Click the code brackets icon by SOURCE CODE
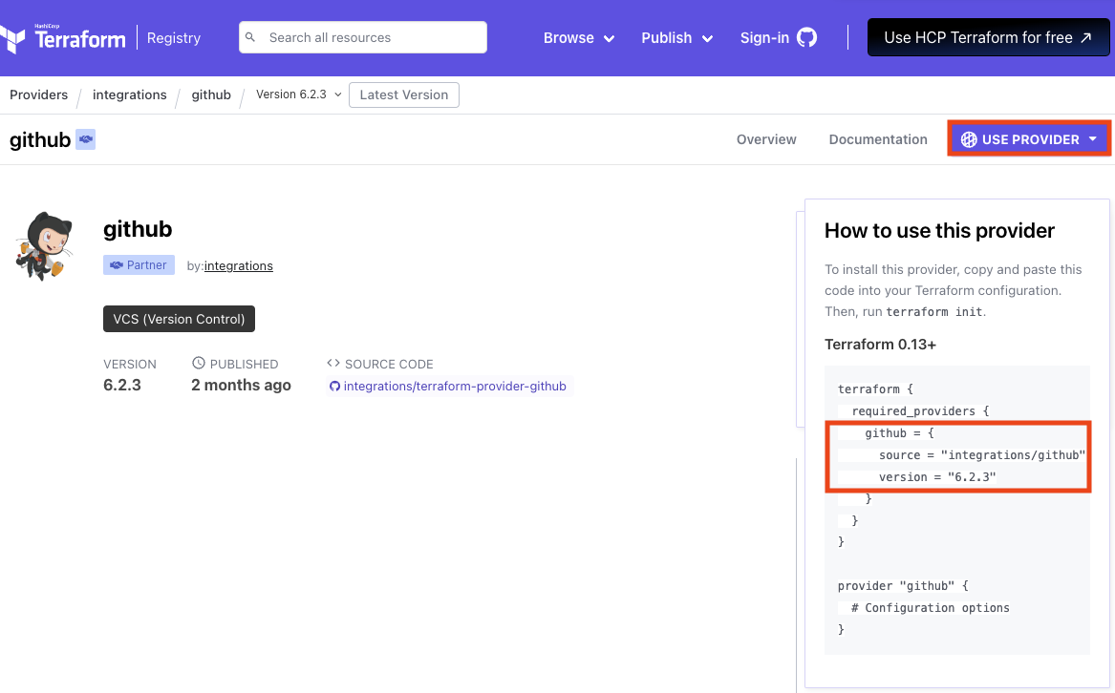Screen dimensions: 1115x693 click(332, 363)
